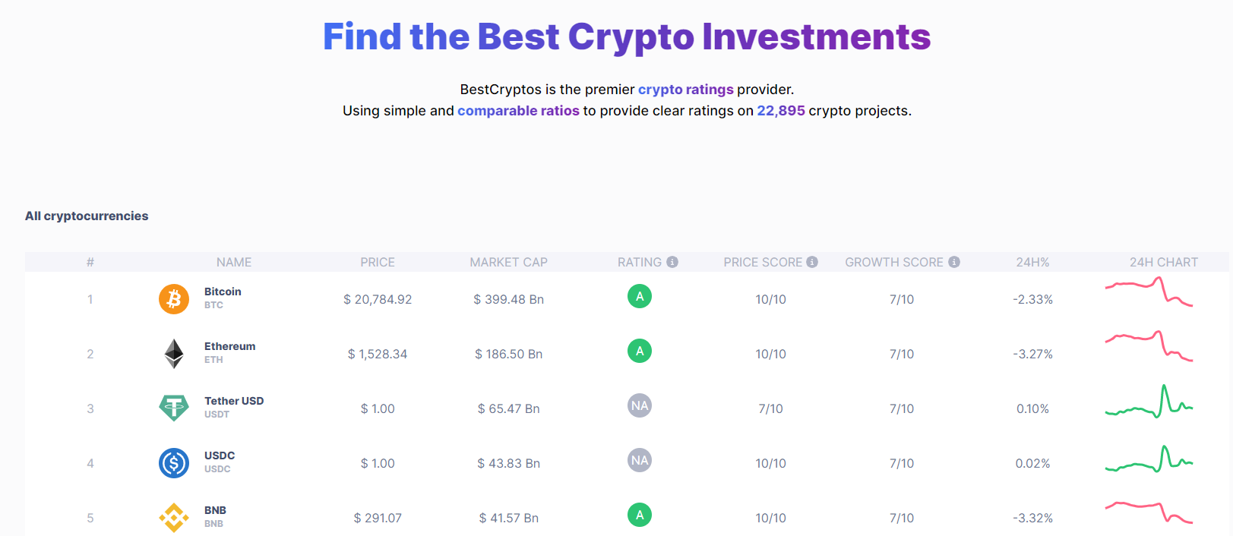Sort table by the NAME column header
The height and width of the screenshot is (536, 1233).
tap(233, 261)
